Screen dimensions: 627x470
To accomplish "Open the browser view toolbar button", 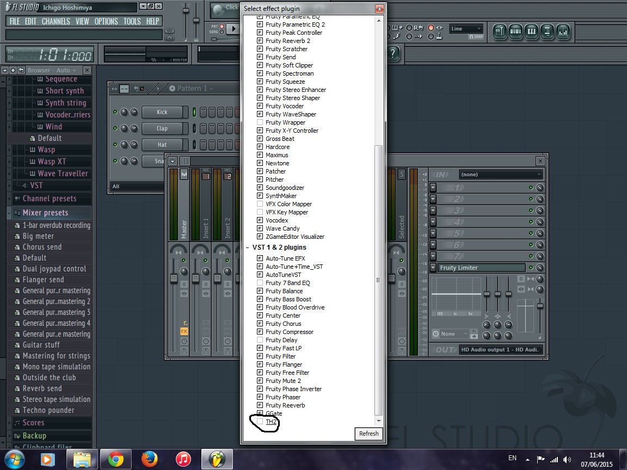I will click(548, 32).
